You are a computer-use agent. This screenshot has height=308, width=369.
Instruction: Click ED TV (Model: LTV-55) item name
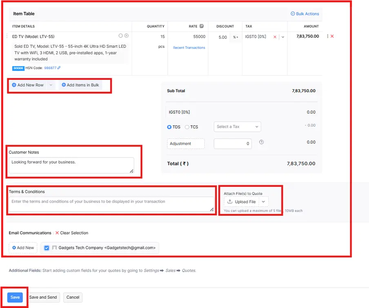(33, 36)
